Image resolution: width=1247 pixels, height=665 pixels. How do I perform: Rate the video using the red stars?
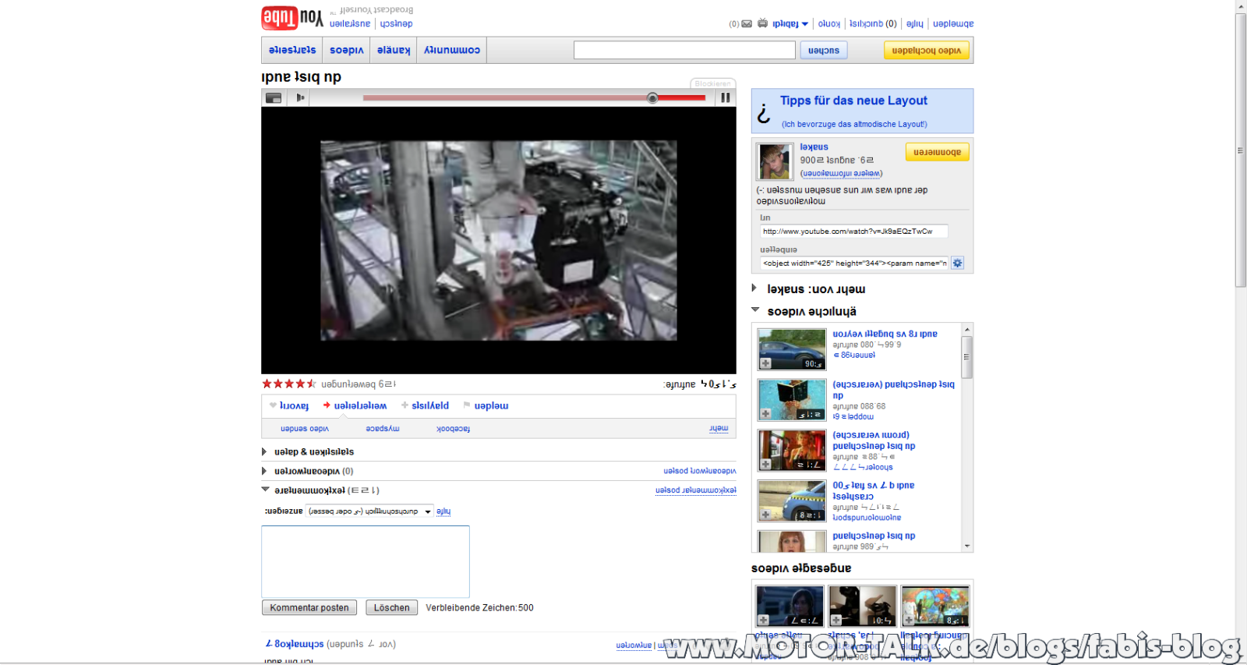click(289, 384)
